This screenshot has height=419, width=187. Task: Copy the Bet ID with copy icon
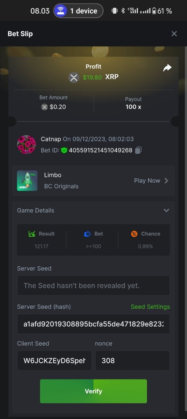tap(138, 150)
